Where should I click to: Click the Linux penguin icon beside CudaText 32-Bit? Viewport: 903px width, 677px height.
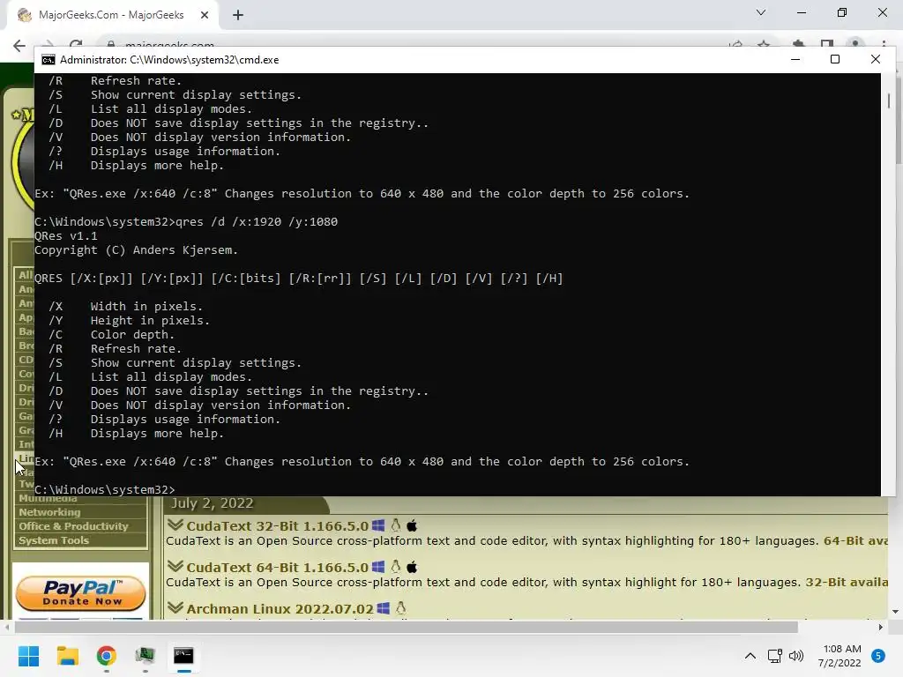[396, 525]
